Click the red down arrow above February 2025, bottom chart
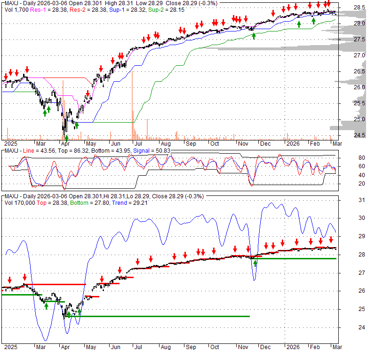This screenshot has width=367, height=350. pyautogui.click(x=24, y=278)
